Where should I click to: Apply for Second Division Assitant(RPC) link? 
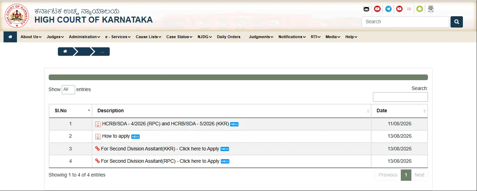coord(160,161)
